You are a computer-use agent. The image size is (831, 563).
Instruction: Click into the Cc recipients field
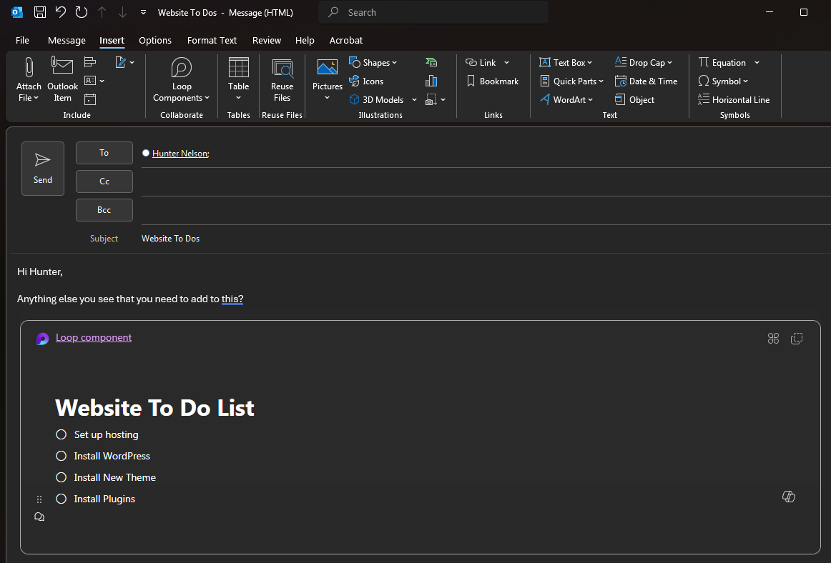pyautogui.click(x=479, y=181)
